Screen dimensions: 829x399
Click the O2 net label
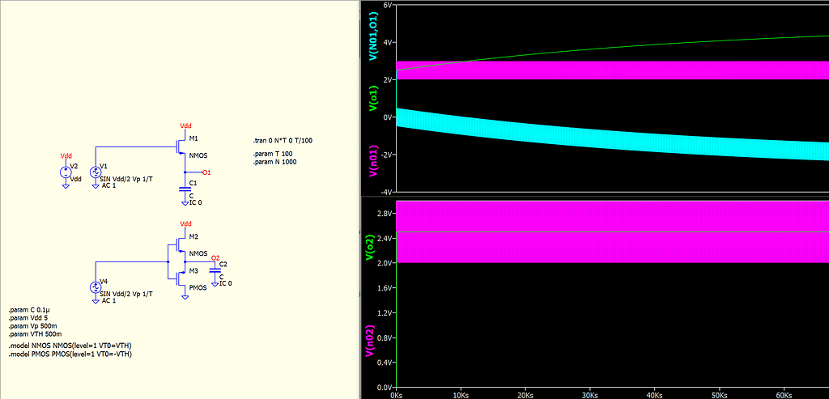point(215,257)
